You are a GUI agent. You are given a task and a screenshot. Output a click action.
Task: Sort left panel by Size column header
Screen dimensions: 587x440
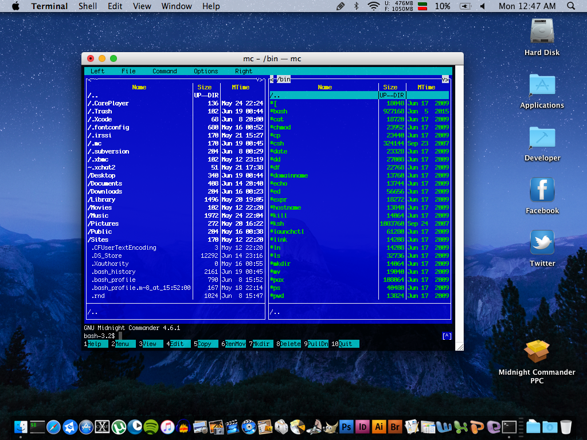205,87
